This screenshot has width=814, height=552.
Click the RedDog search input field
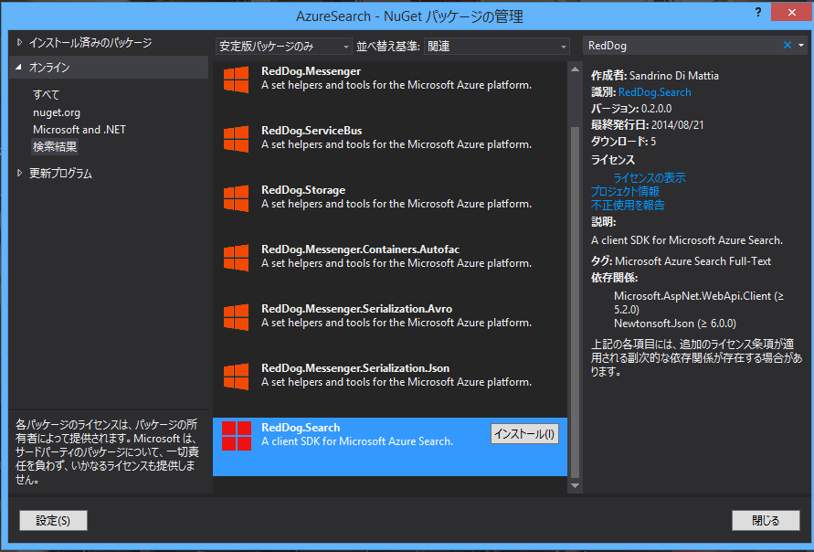[682, 46]
